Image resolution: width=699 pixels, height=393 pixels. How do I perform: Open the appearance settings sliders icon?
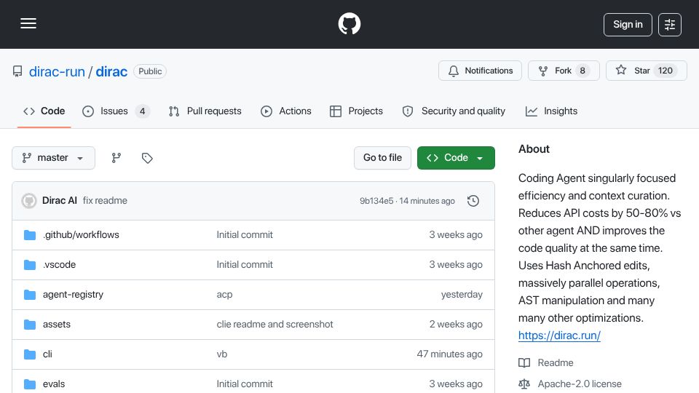pyautogui.click(x=670, y=25)
